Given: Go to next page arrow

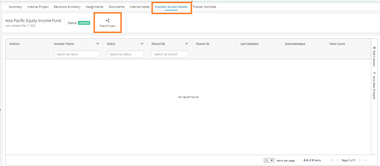Looking at the screenshot, I should pyautogui.click(x=360, y=160).
